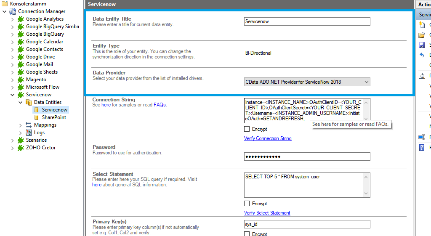Click the Szenarios connection icon

[21, 140]
